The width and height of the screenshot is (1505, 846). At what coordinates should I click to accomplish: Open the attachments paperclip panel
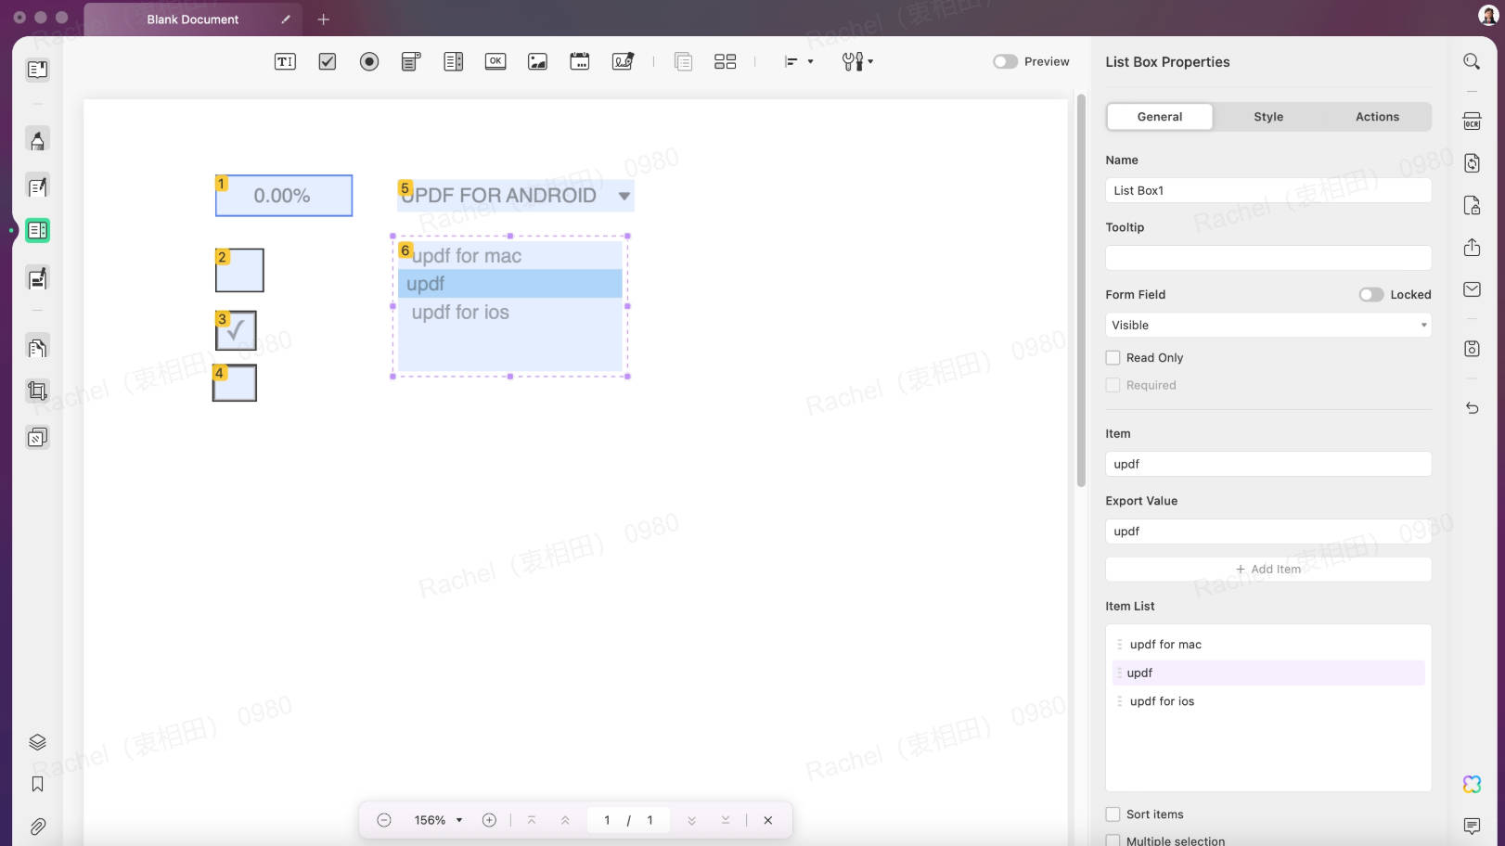click(38, 826)
